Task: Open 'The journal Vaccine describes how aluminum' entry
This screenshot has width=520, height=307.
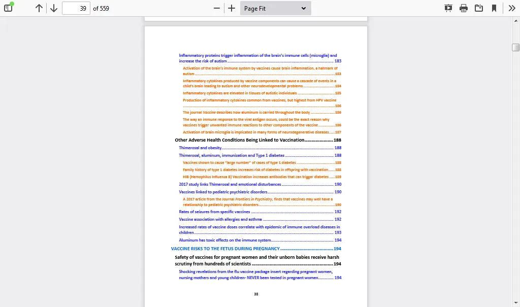Action: click(262, 112)
